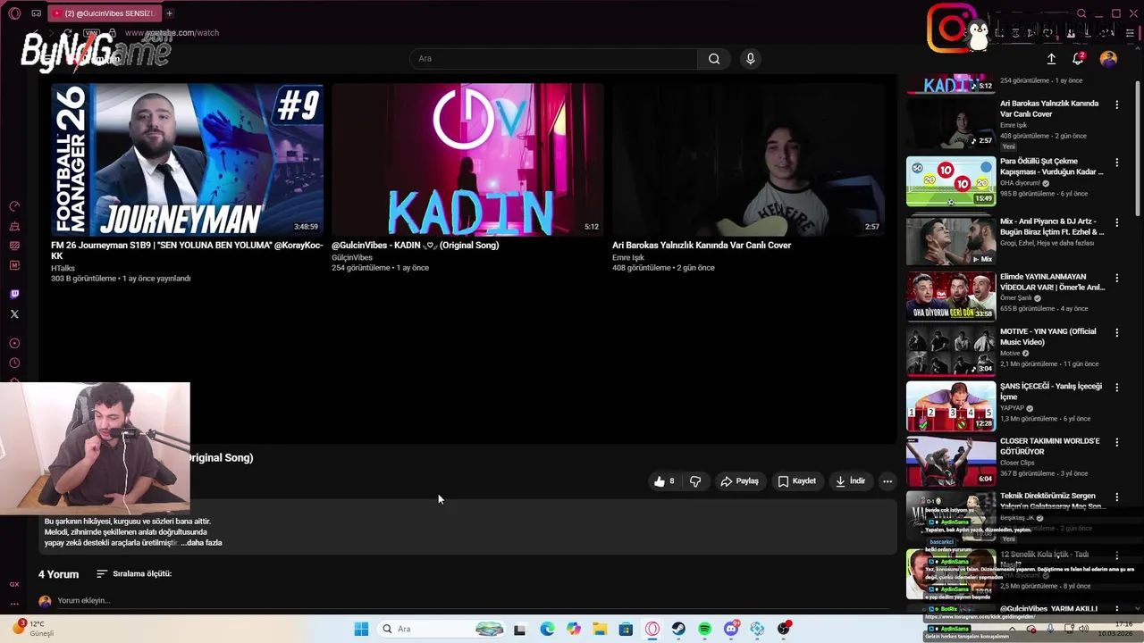
Task: Open Twitch in the Opera sidebar
Action: 14,294
